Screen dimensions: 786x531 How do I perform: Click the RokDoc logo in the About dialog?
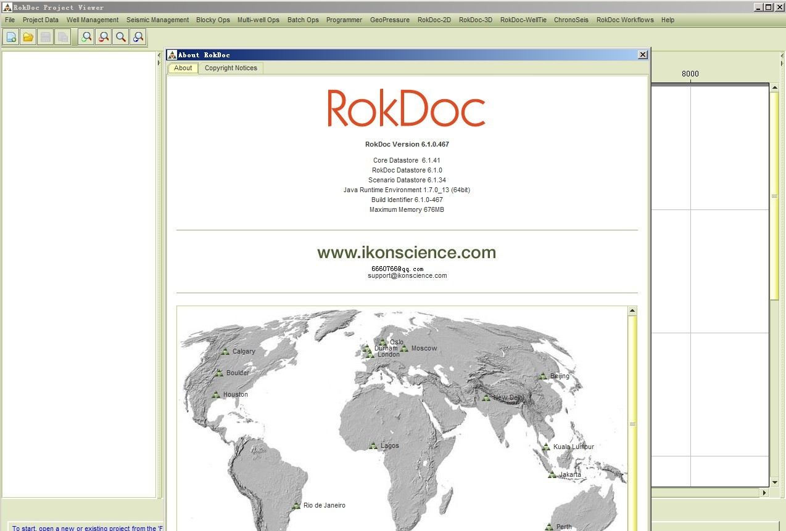coord(407,108)
